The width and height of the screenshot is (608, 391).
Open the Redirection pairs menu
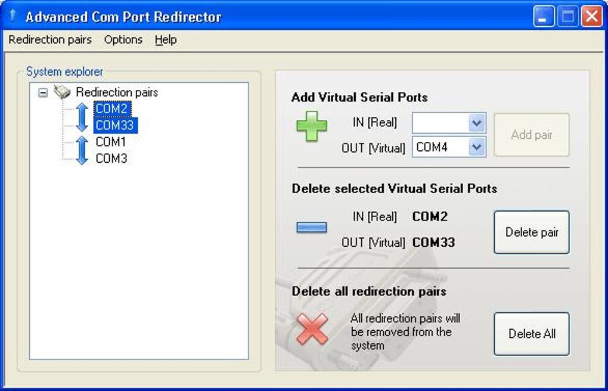pyautogui.click(x=50, y=40)
